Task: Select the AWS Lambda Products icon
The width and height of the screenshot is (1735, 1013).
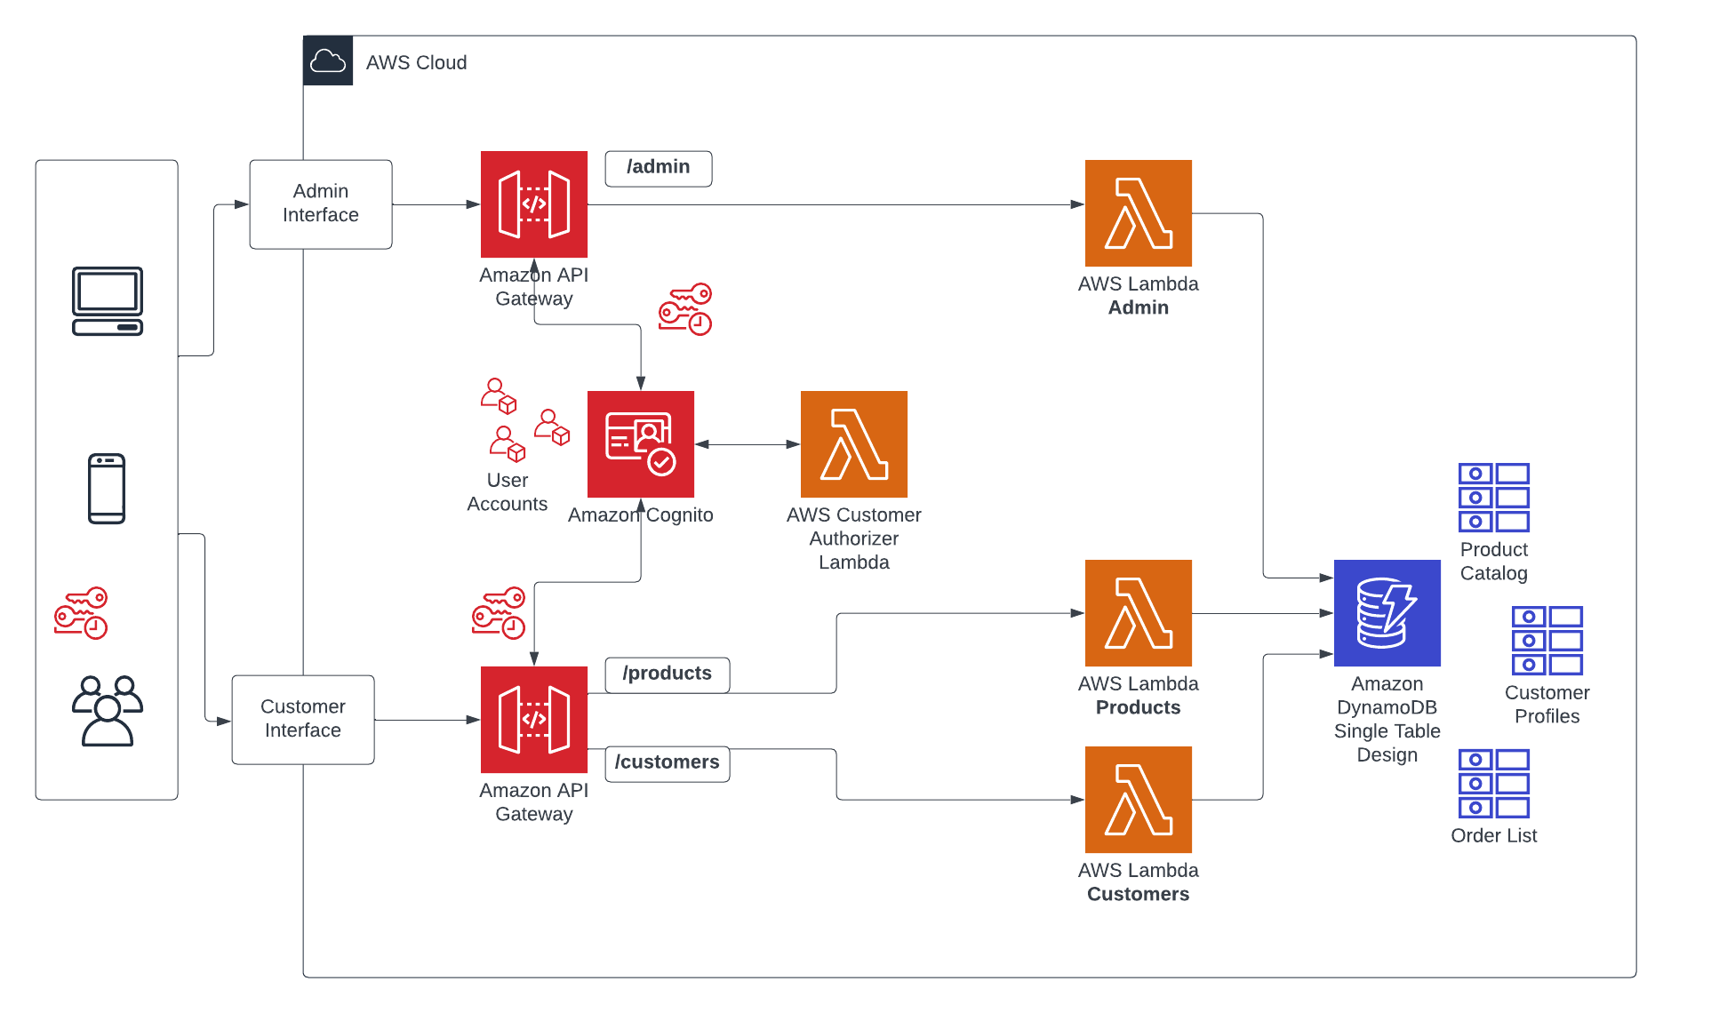Action: pyautogui.click(x=1139, y=613)
